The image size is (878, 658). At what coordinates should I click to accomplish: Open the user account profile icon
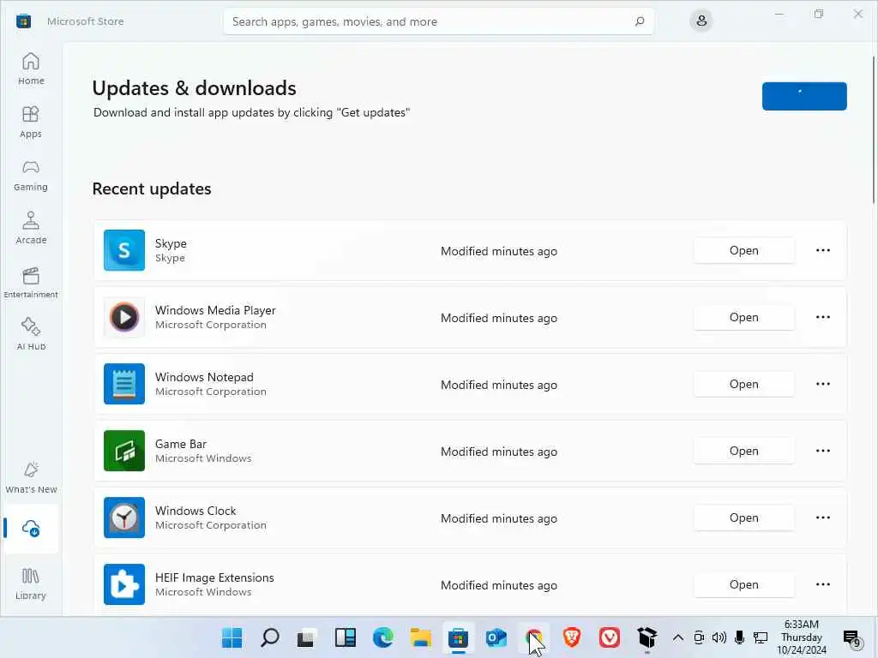click(701, 21)
